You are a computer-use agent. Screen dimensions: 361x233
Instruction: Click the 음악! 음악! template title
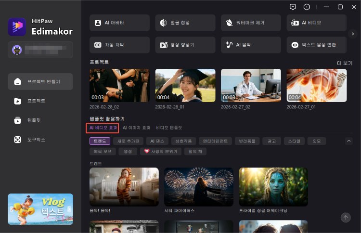point(100,211)
